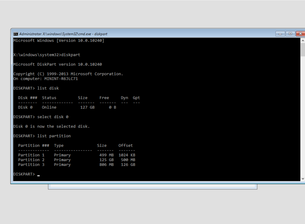305x224 pixels.
Task: Close the Administrator cmd.exe window
Action: point(301,34)
